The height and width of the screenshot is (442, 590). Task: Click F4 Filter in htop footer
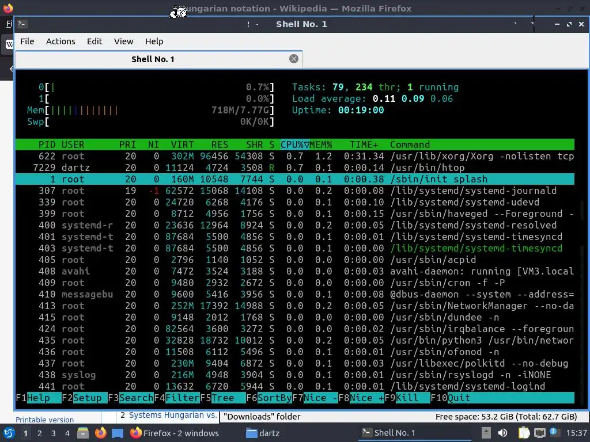point(177,398)
